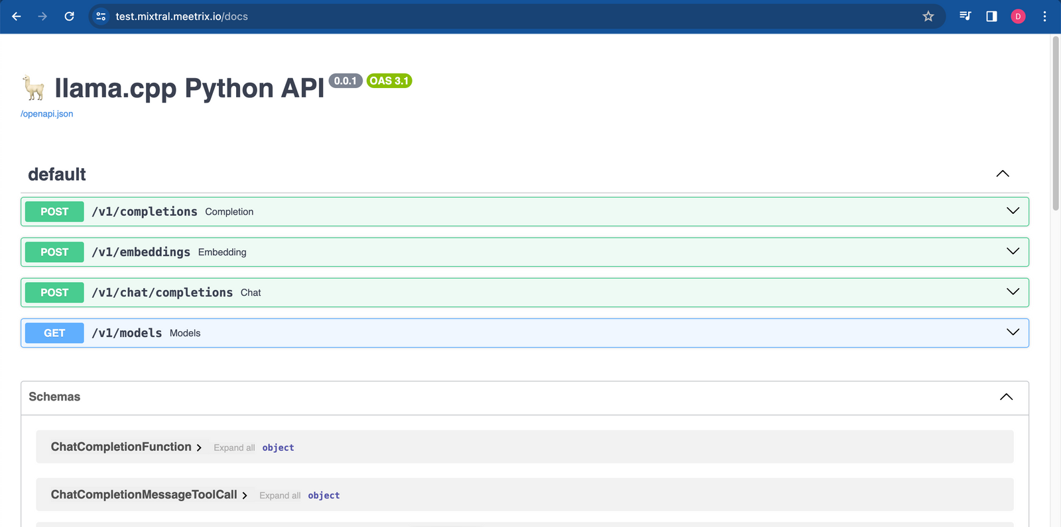Click Expand all for ChatCompletionMessageToolCall

click(x=280, y=495)
